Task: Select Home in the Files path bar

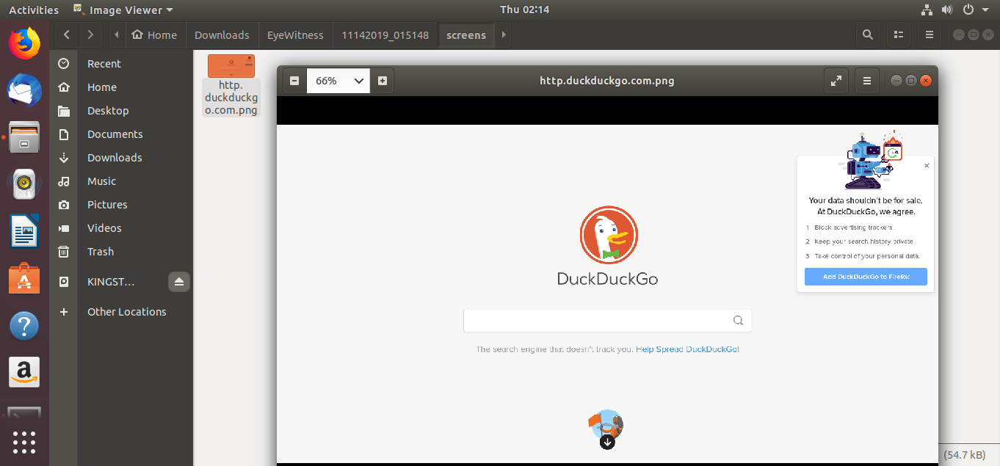Action: point(155,34)
